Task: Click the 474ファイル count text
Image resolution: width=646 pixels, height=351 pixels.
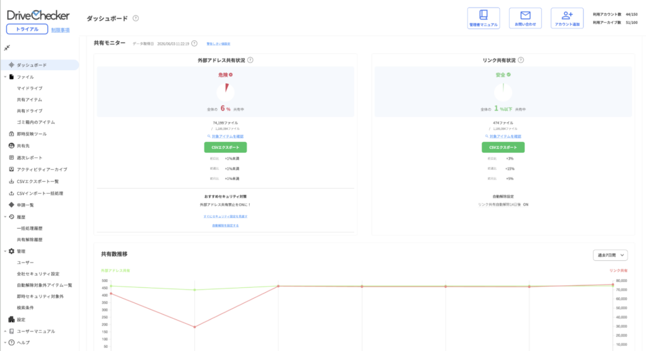Action: coord(503,123)
